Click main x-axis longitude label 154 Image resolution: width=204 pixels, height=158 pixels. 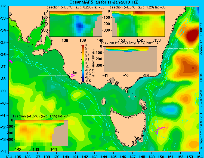[199, 156]
